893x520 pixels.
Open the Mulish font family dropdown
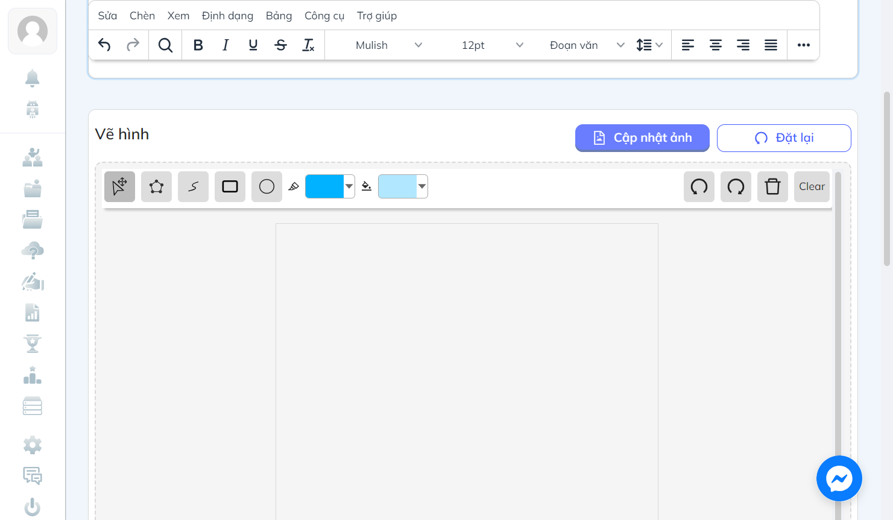[389, 45]
